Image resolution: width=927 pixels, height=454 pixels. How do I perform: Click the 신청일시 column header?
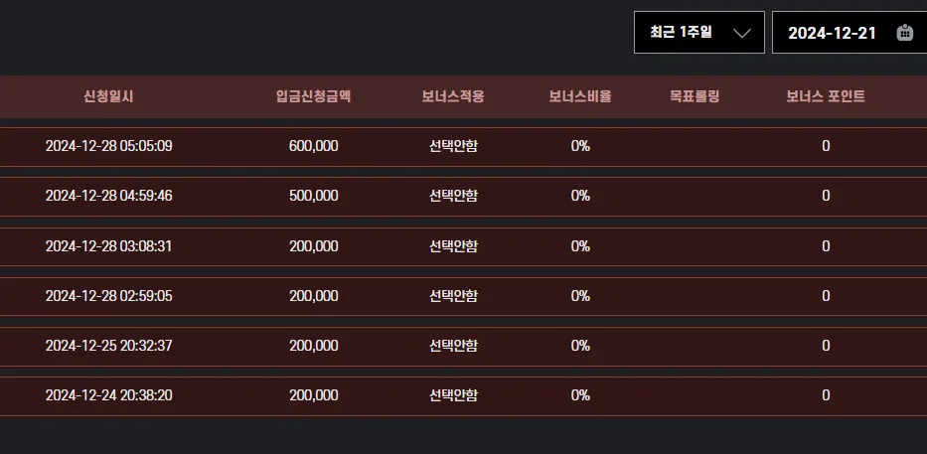point(108,96)
